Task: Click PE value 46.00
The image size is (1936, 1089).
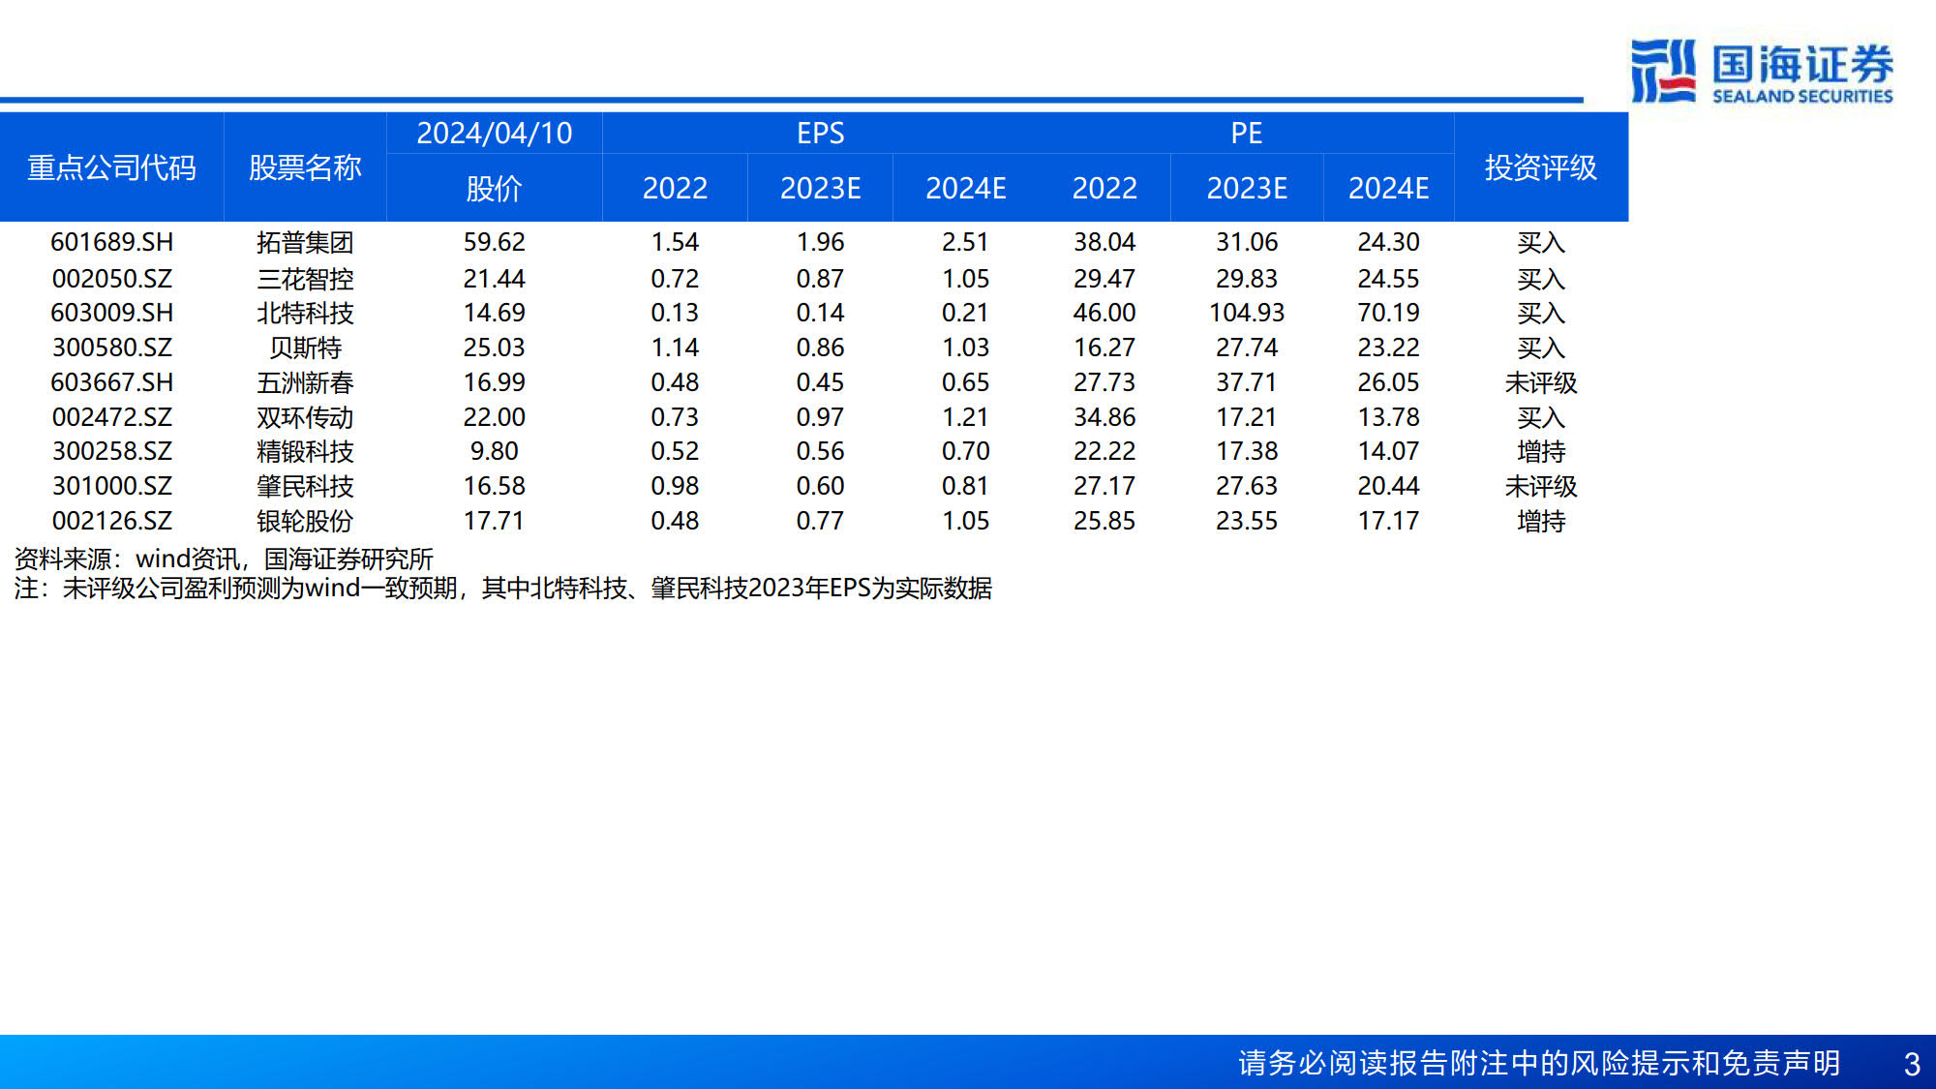Action: (1104, 313)
